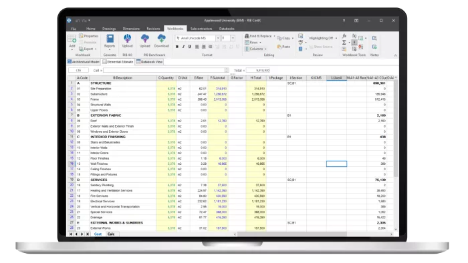Open the Architectural Model view tab
The height and width of the screenshot is (263, 468).
[84, 61]
